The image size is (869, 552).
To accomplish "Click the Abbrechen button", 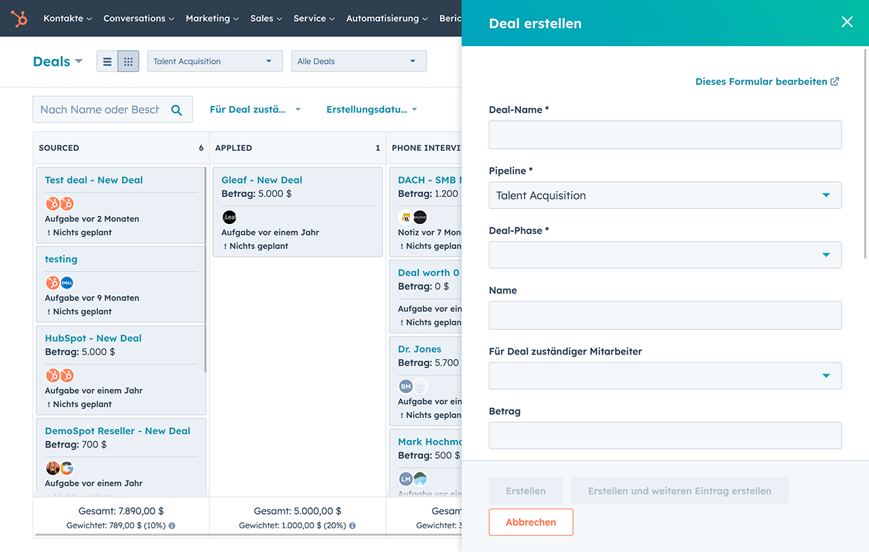I will (531, 522).
